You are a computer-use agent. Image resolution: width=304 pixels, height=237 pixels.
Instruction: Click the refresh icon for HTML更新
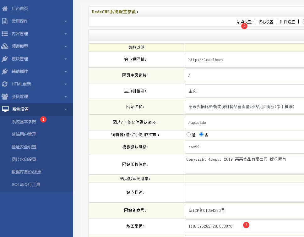(x=5, y=84)
